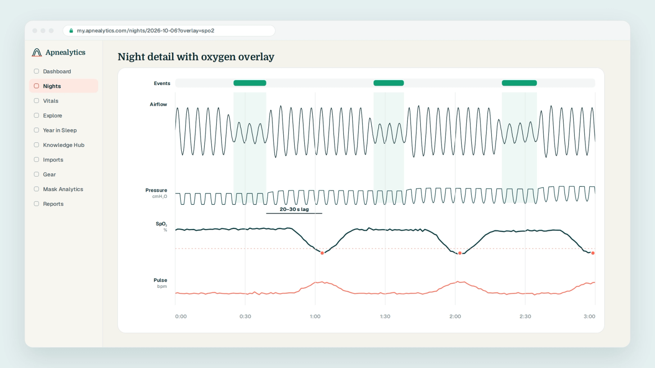
Task: Select the second green event bar
Action: coord(388,83)
